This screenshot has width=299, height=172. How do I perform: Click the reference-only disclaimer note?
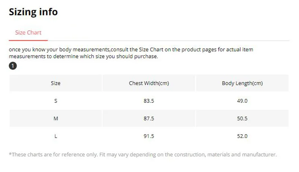tap(143, 154)
